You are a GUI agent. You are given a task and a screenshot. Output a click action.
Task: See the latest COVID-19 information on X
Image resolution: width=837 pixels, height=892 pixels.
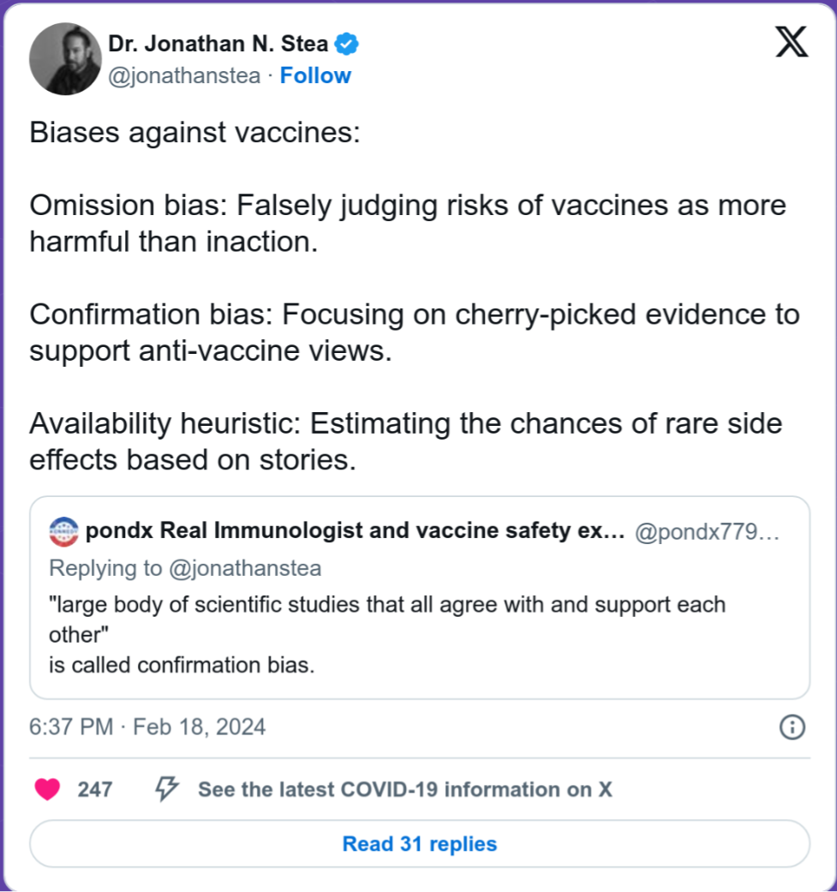tap(404, 789)
